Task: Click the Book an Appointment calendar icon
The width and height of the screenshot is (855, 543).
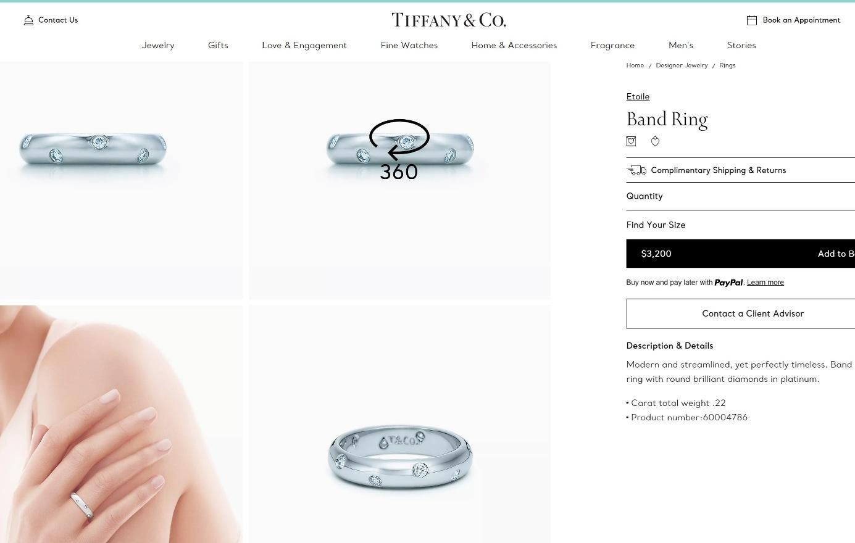Action: pyautogui.click(x=751, y=20)
